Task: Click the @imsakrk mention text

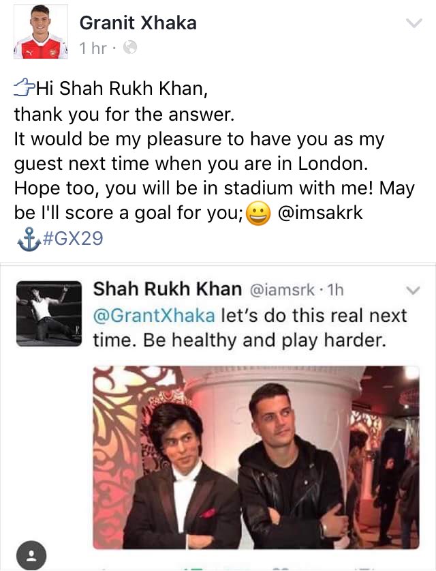Action: point(320,213)
